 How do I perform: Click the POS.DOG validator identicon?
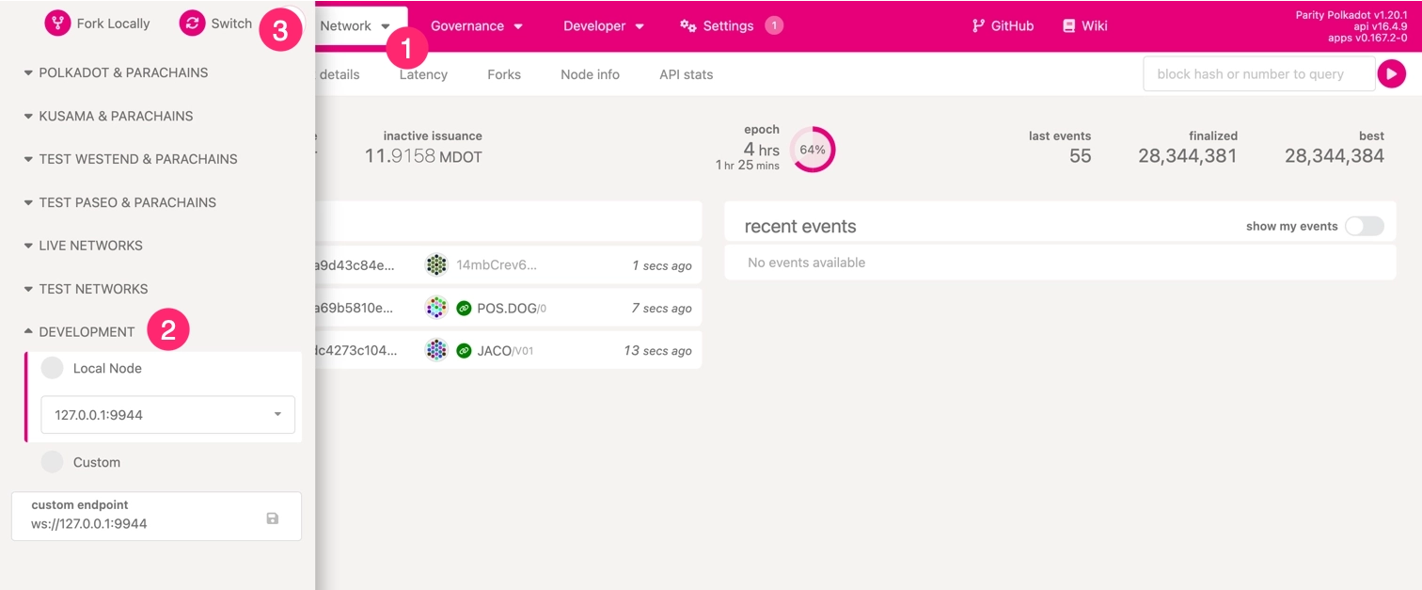click(x=435, y=308)
